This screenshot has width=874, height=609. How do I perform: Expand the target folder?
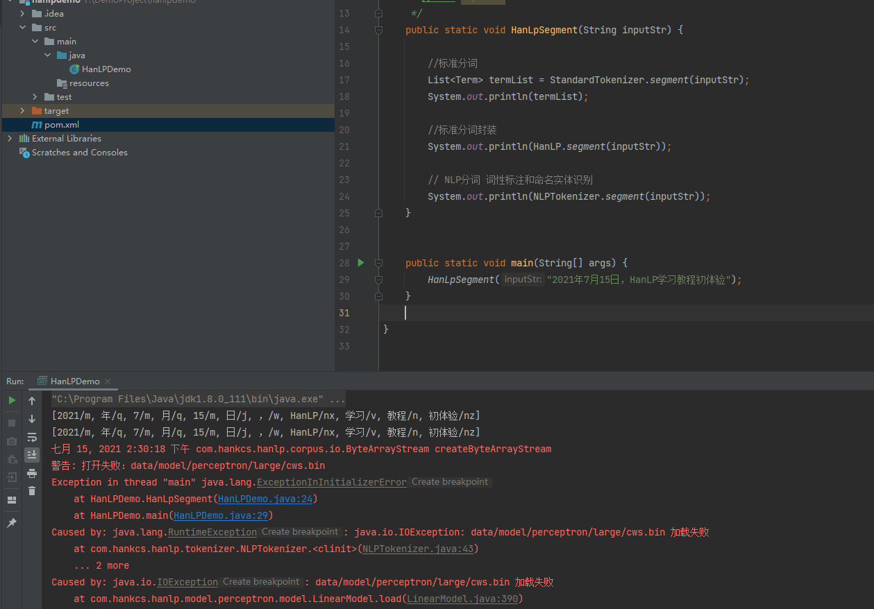pos(22,111)
